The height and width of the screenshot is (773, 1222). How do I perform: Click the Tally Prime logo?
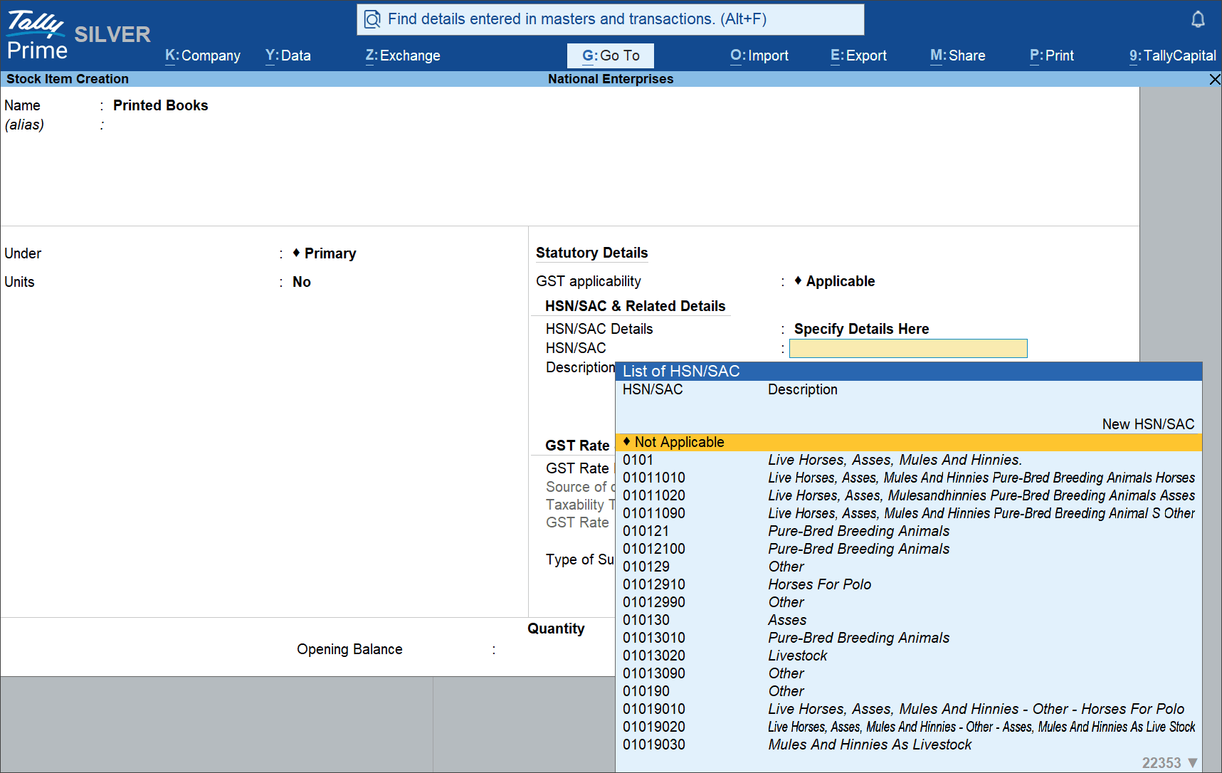(37, 35)
